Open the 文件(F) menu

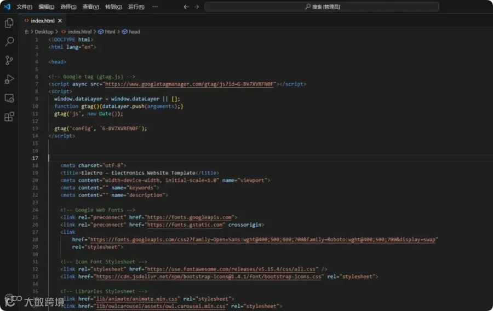coord(24,7)
